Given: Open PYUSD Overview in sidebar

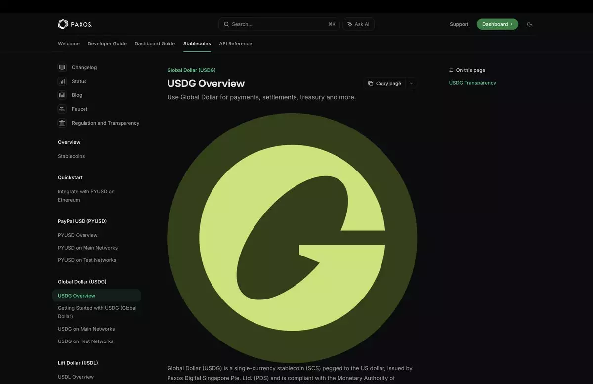Looking at the screenshot, I should (x=78, y=235).
